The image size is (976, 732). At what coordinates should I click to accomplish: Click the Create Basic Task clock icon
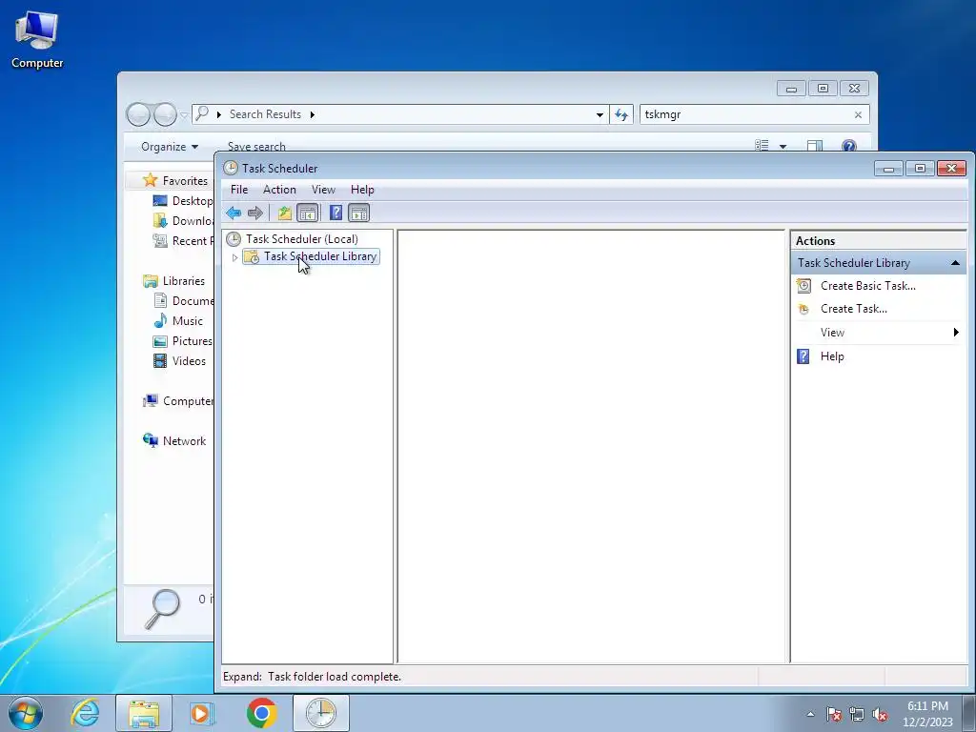point(803,286)
